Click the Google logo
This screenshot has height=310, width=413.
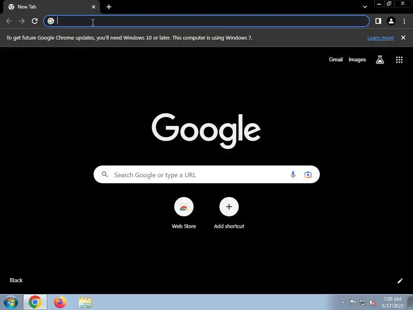(206, 131)
